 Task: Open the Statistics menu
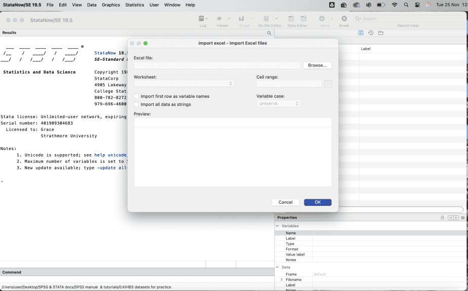[x=135, y=5]
